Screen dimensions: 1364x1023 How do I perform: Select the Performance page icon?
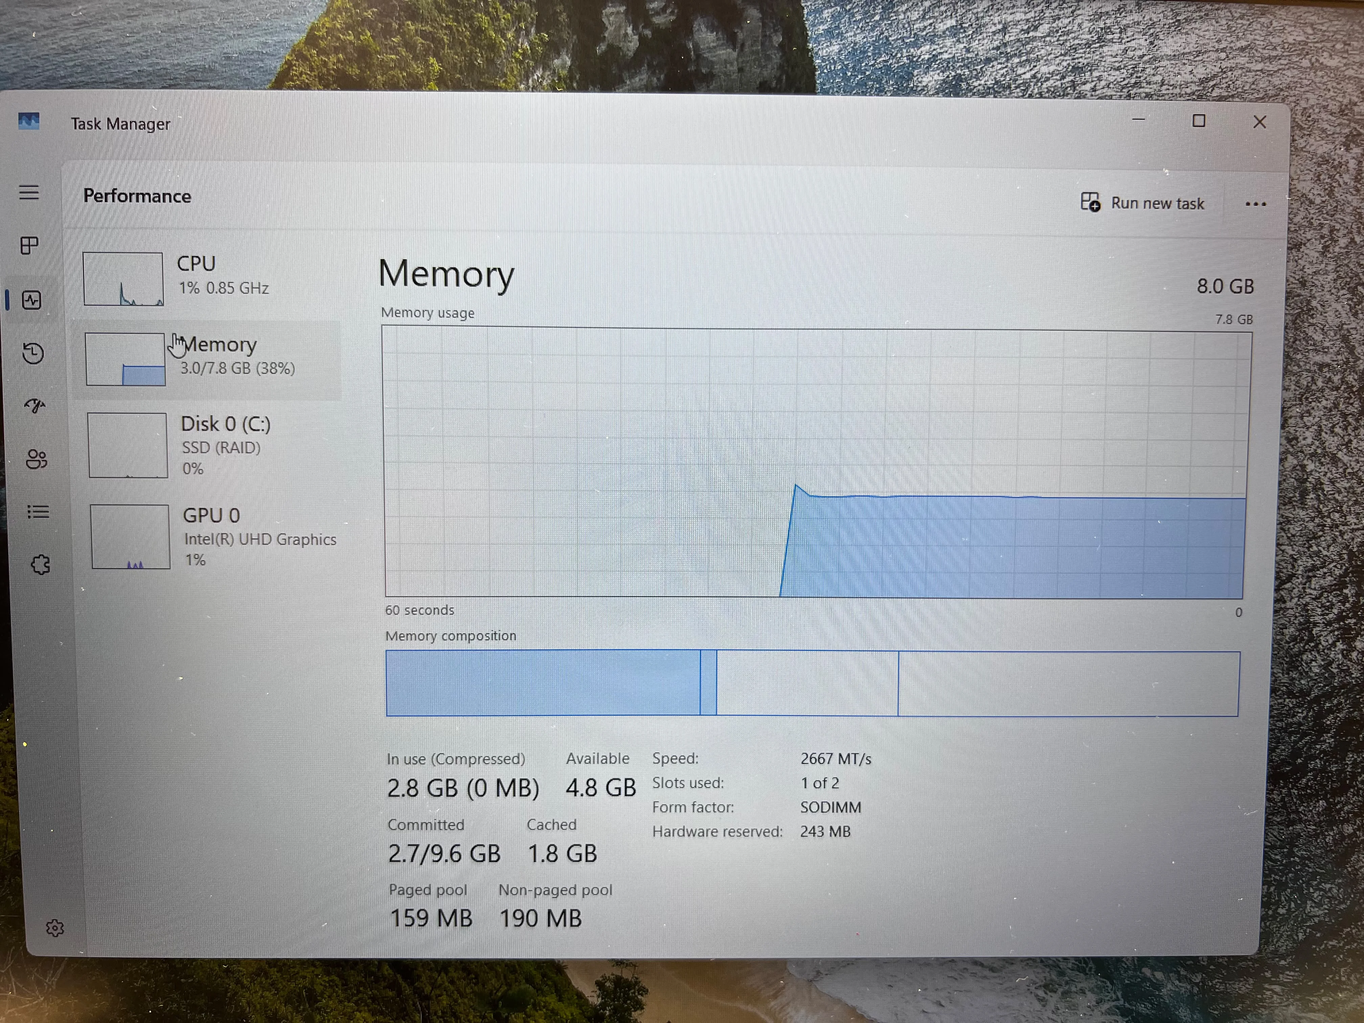pyautogui.click(x=31, y=300)
